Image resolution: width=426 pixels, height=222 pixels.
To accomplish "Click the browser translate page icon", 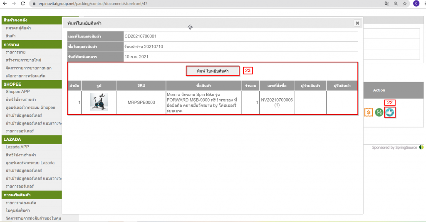I will click(x=386, y=3).
